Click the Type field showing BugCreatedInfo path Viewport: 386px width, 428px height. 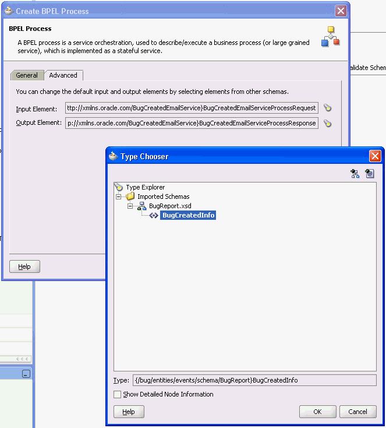[x=254, y=380]
